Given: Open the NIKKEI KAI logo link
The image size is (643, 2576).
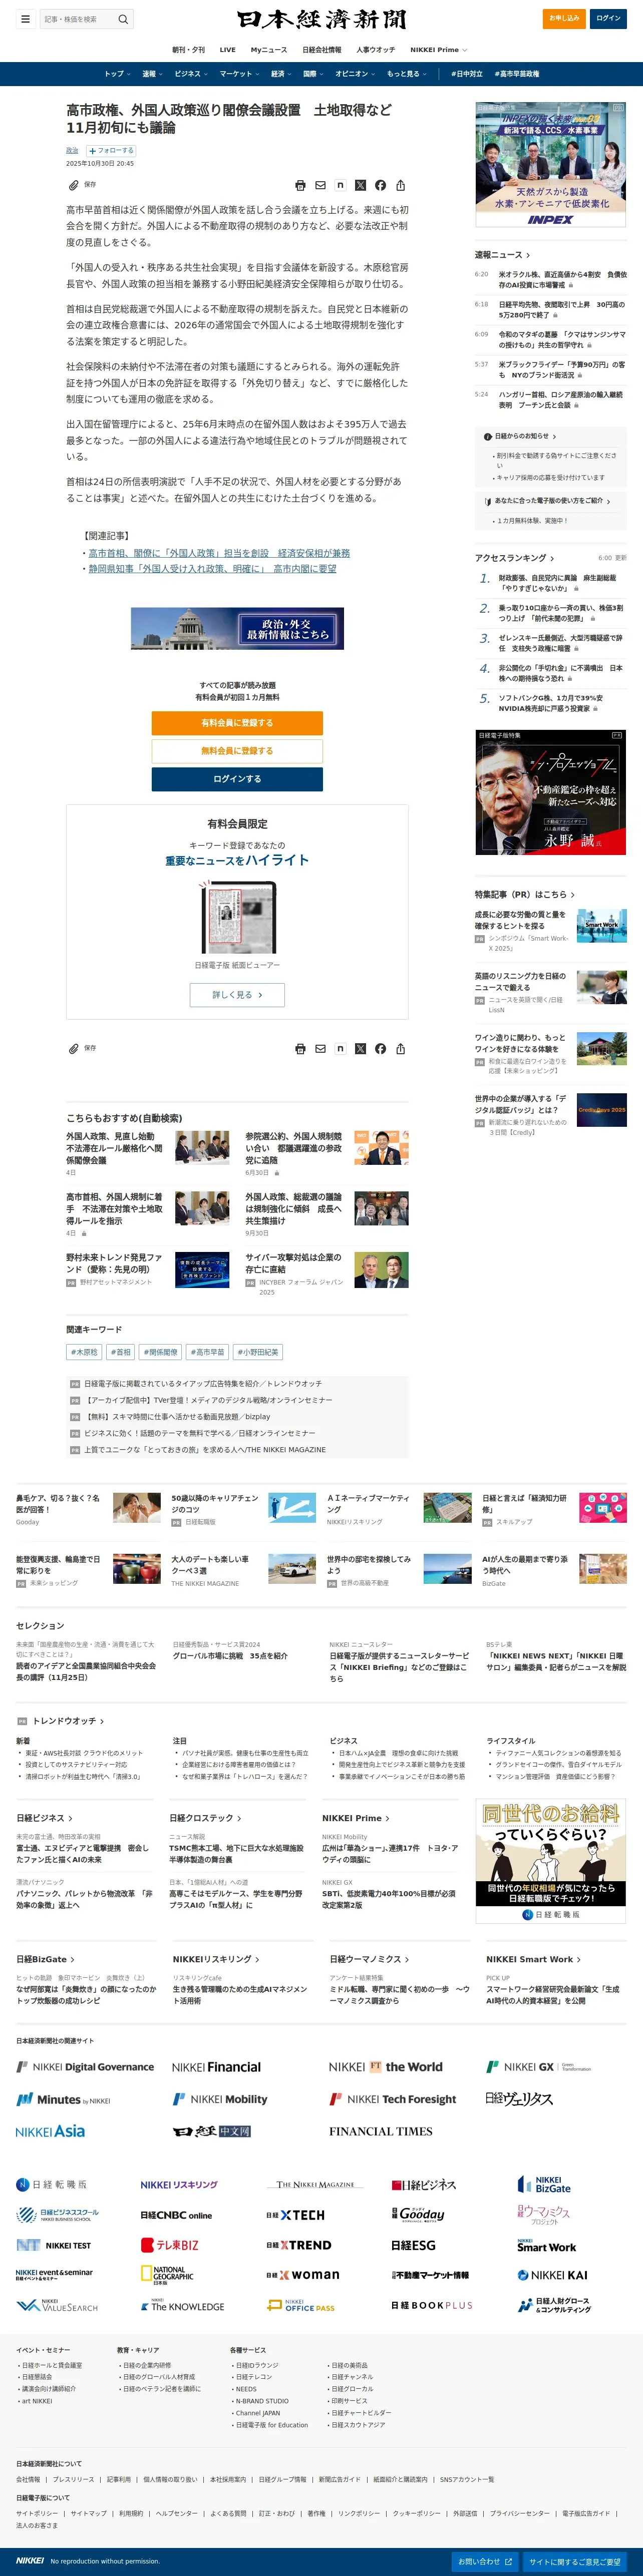Looking at the screenshot, I should [x=552, y=2275].
